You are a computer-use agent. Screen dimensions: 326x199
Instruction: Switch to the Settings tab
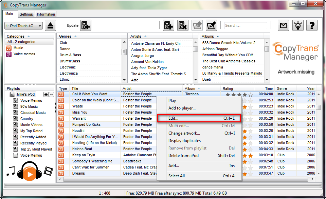pos(26,14)
